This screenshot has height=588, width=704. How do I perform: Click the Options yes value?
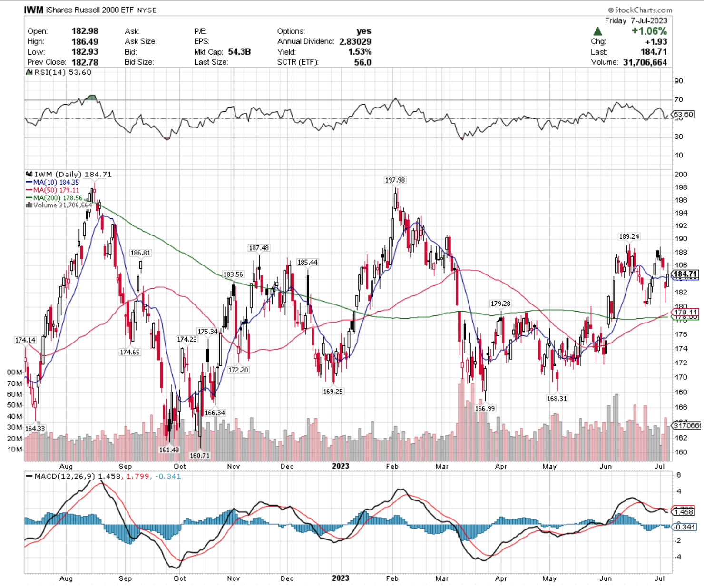tap(364, 31)
